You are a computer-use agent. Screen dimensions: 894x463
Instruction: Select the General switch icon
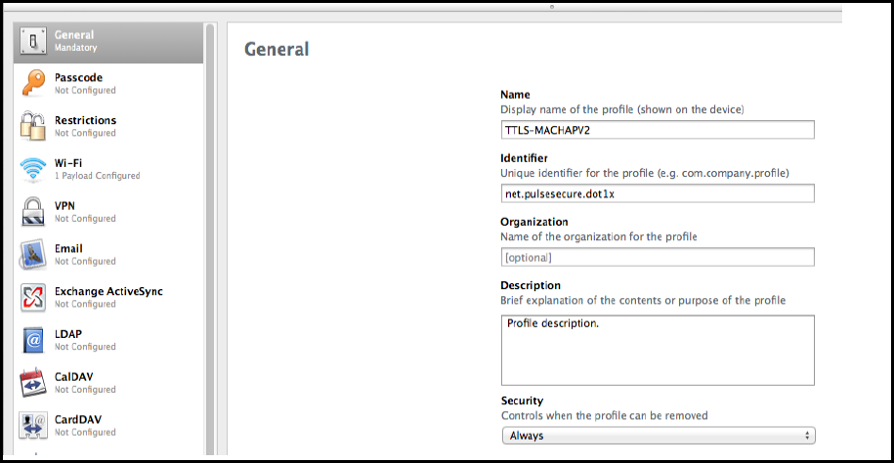point(33,42)
